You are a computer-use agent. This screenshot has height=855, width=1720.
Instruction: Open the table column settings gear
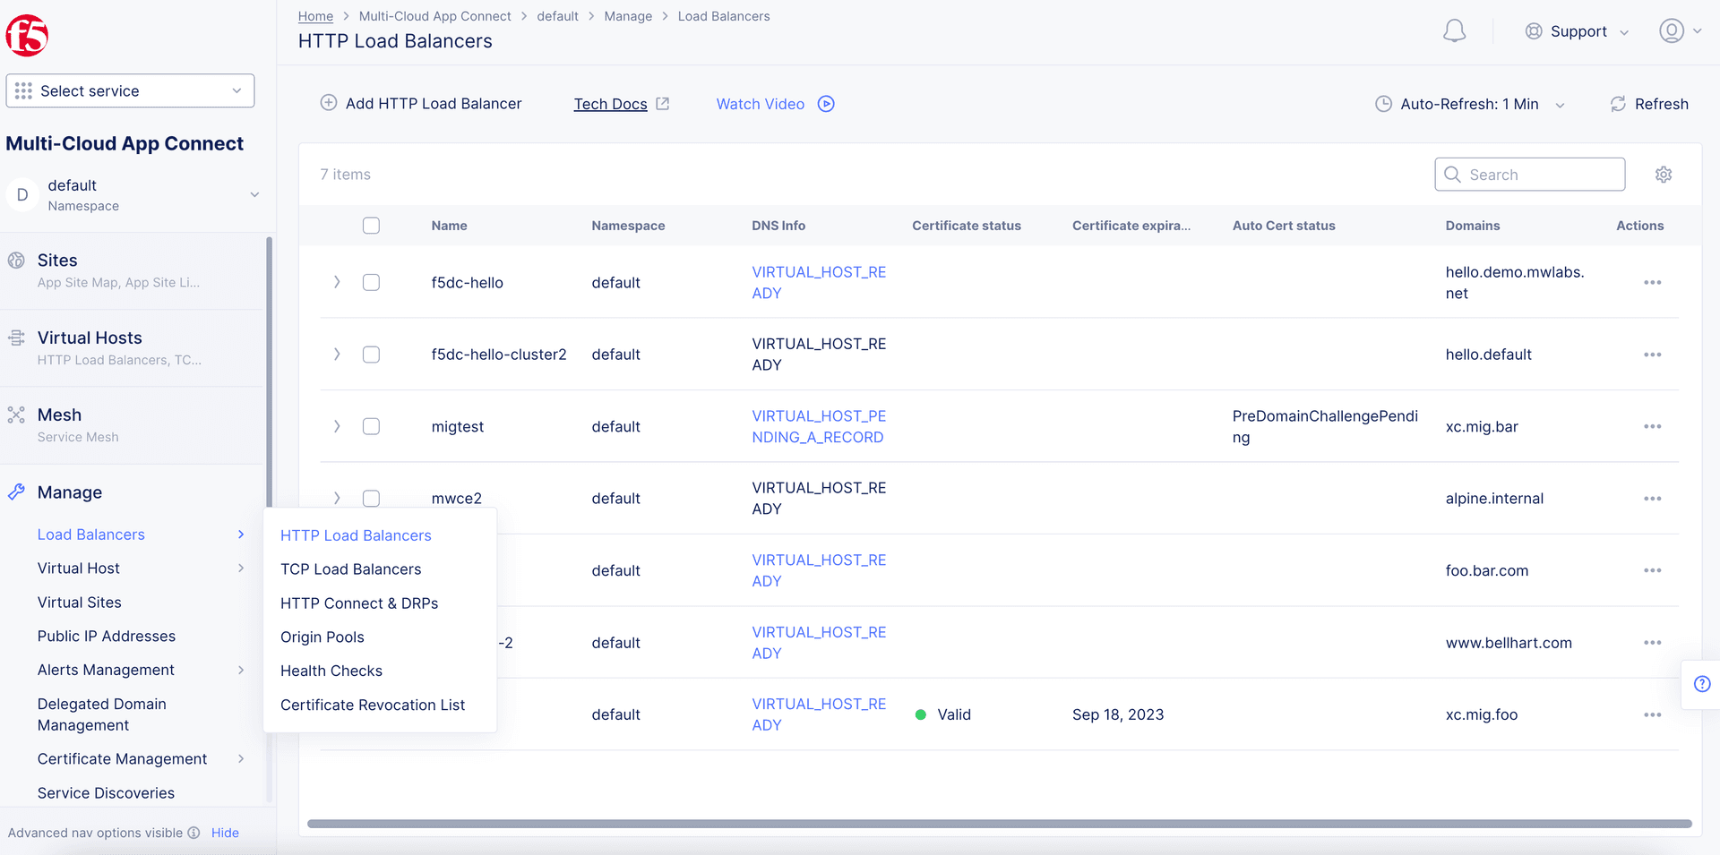tap(1663, 174)
